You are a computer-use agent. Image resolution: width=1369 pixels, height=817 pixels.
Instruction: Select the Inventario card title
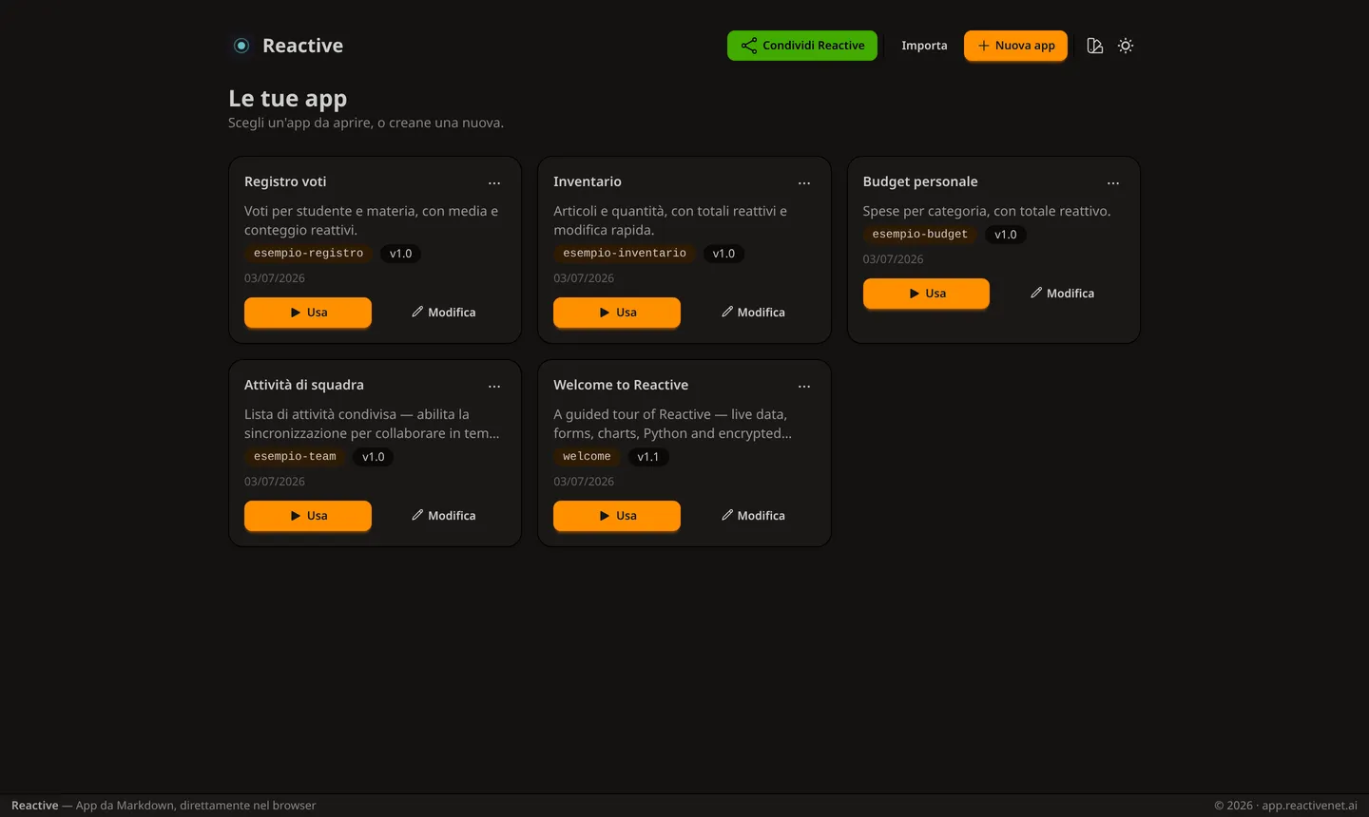[x=588, y=181]
